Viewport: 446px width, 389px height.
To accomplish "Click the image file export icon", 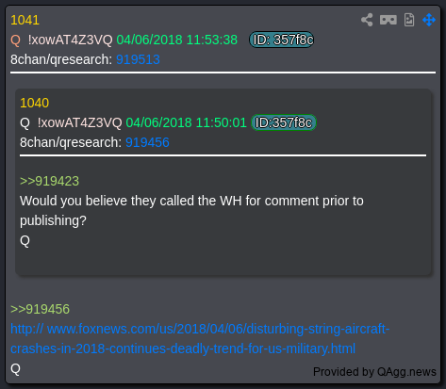I will click(409, 20).
